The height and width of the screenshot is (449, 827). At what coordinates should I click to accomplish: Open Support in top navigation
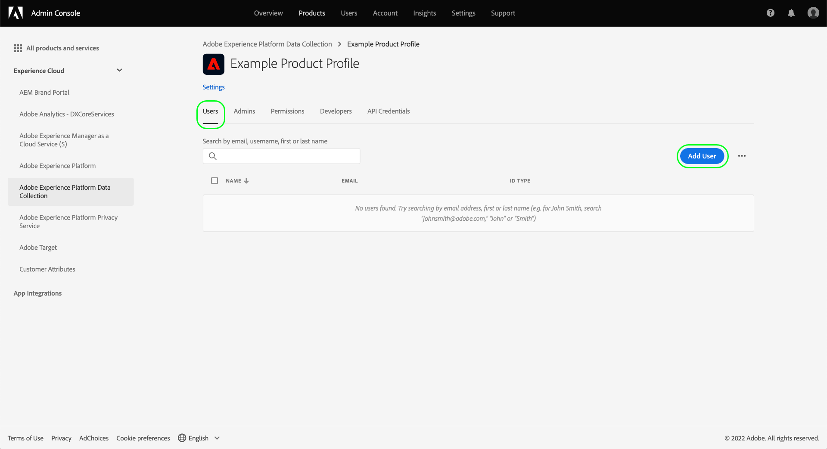503,13
